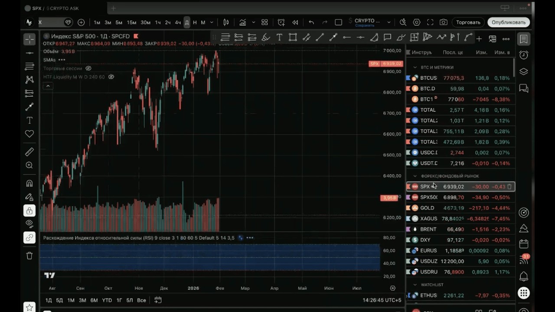Select the crosshair cursor tool in left toolbar
This screenshot has width=555, height=312.
coord(29,39)
